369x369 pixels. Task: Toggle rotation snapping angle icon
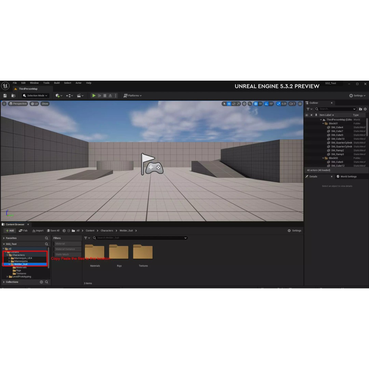tap(266, 104)
